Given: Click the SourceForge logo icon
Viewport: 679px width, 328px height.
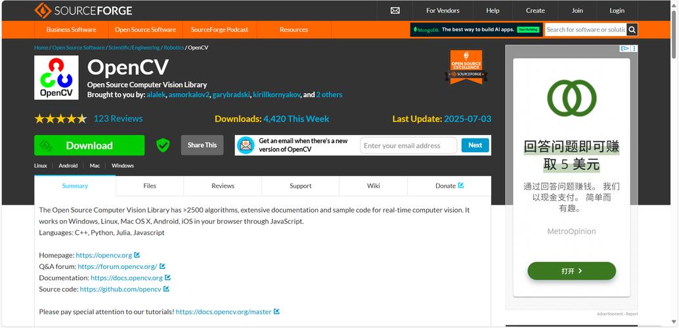Looking at the screenshot, I should click(43, 10).
